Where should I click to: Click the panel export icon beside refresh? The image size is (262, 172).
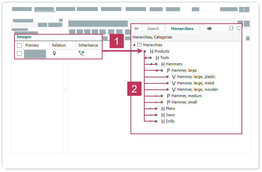[232, 28]
